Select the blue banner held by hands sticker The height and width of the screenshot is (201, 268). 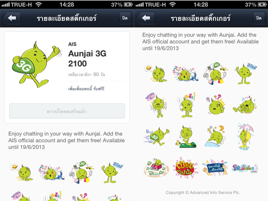click(215, 167)
